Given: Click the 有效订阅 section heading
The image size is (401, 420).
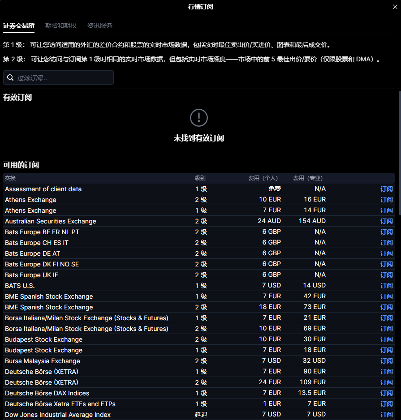Looking at the screenshot, I should coord(17,98).
